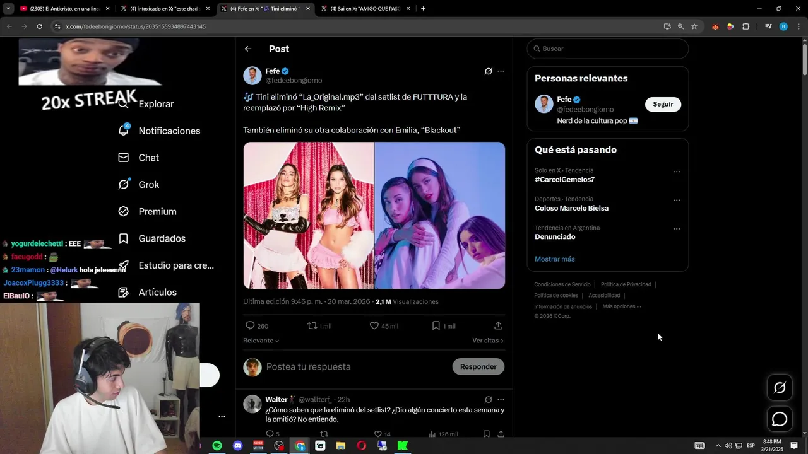Open Discord from the taskbar

point(237,446)
